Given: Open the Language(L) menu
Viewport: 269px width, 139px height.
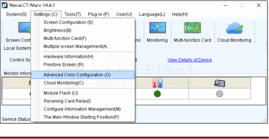Looking at the screenshot, I should click(x=152, y=14).
